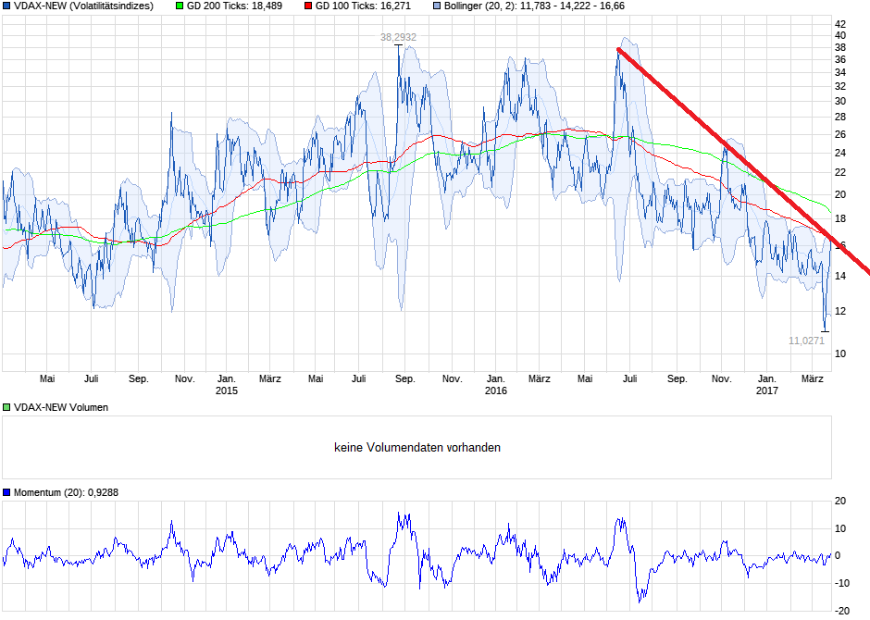Click the '0' momentum axis label
Viewport: 870px width, 620px height.
point(838,555)
